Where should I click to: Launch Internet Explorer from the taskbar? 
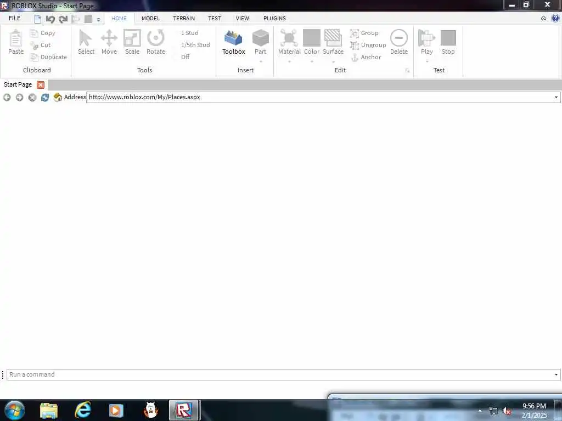(82, 411)
